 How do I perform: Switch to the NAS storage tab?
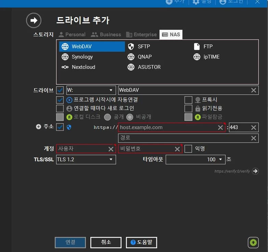coord(171,35)
